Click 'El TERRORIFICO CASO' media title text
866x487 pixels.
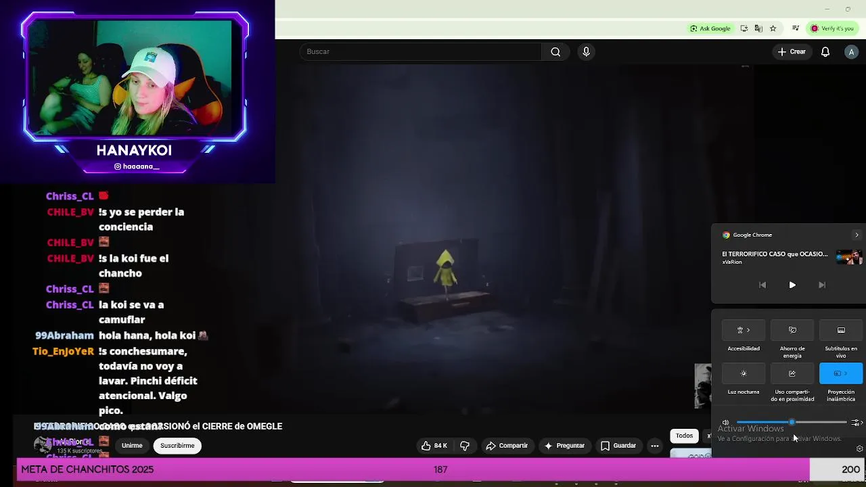(x=775, y=254)
